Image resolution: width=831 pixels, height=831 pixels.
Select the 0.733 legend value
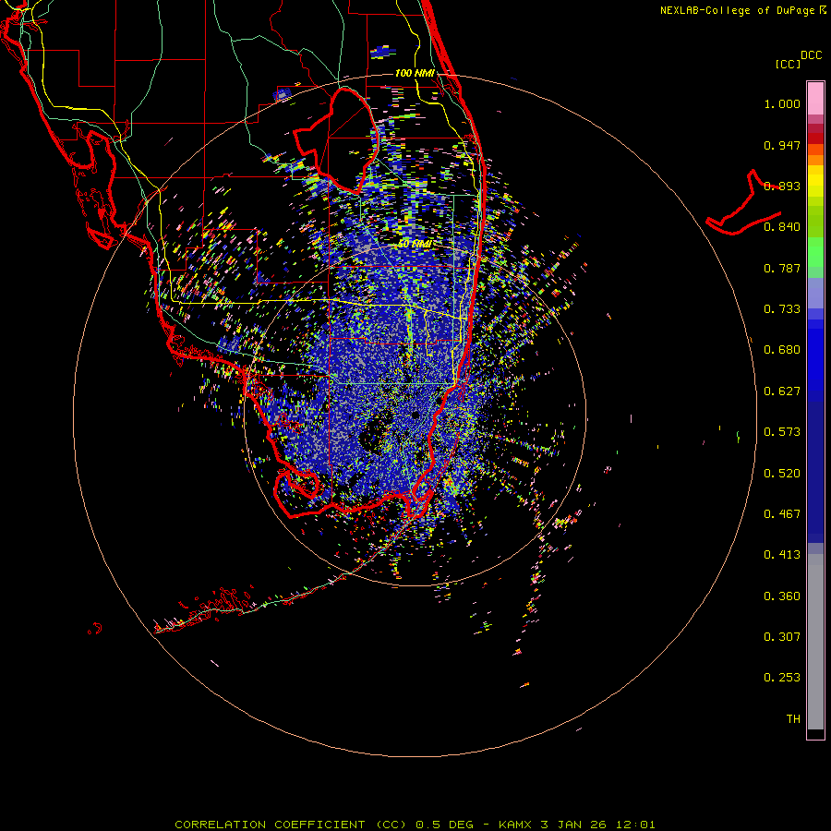click(x=782, y=309)
